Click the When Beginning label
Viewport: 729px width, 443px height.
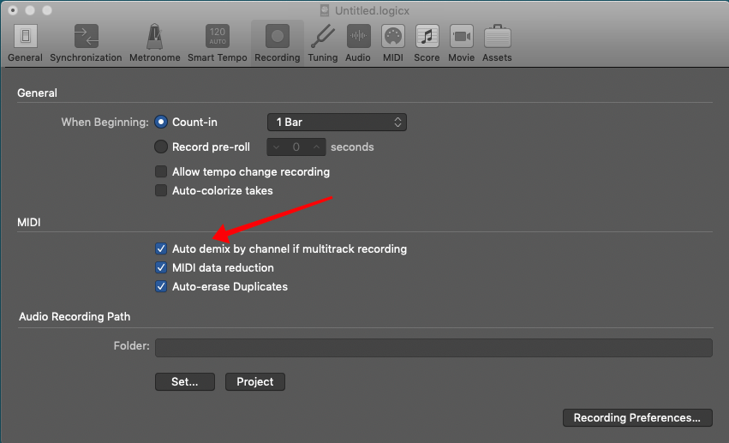(x=105, y=123)
